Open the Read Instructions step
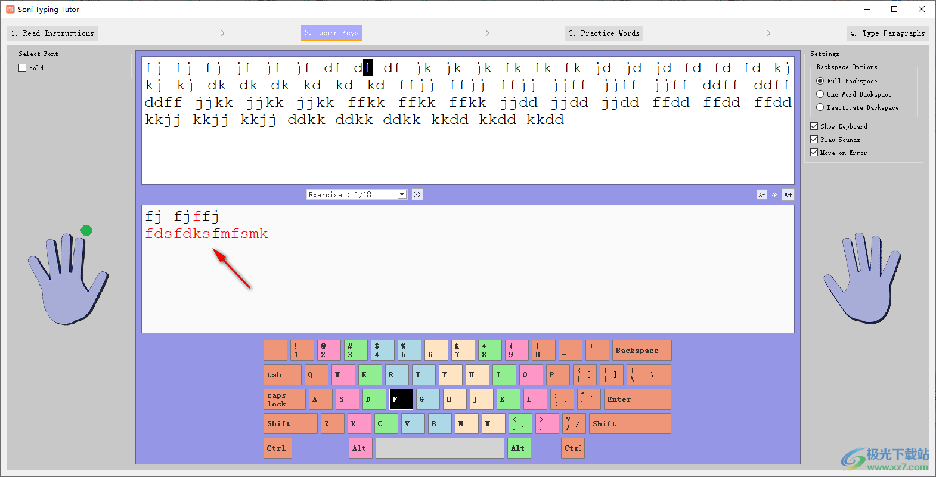This screenshot has width=936, height=477. tap(52, 33)
